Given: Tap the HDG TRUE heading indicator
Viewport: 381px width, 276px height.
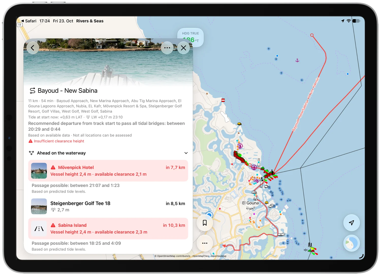Looking at the screenshot, I should pos(190,37).
